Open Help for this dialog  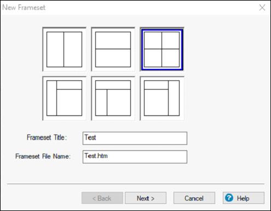tap(244, 198)
